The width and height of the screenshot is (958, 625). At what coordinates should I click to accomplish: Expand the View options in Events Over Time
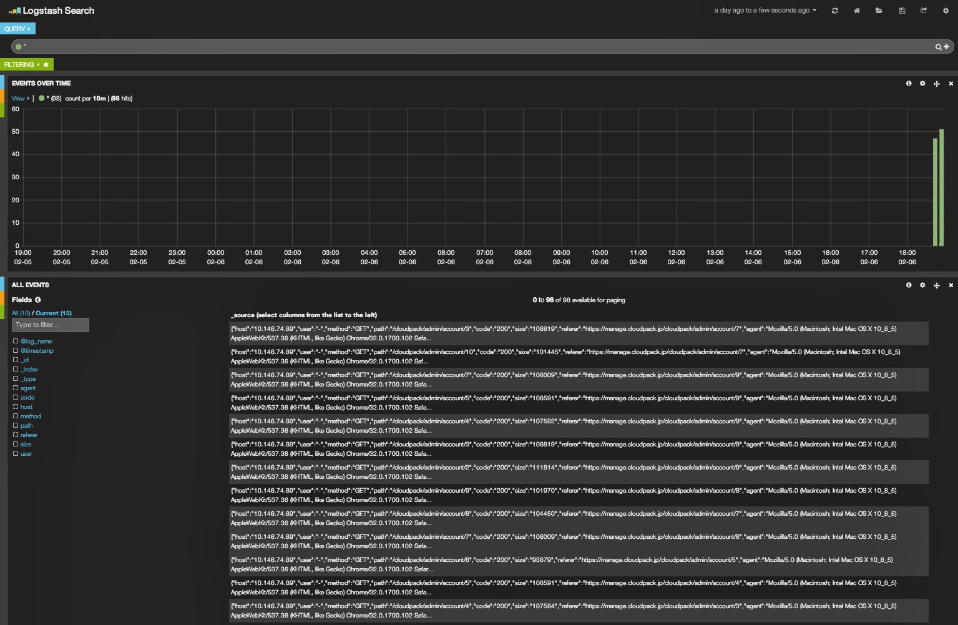pyautogui.click(x=19, y=98)
